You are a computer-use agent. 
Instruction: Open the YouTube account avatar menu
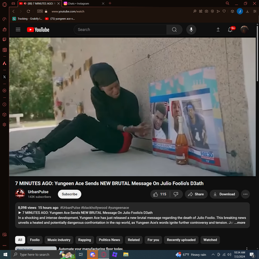(x=244, y=30)
